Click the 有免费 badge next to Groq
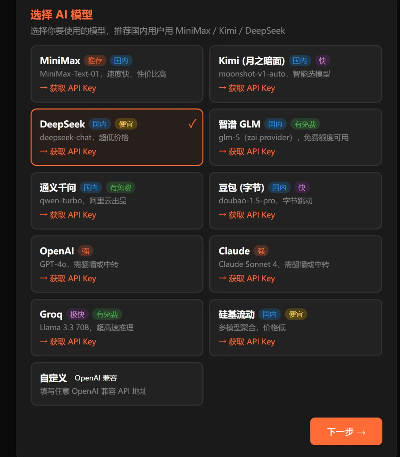This screenshot has width=400, height=457. pos(107,314)
